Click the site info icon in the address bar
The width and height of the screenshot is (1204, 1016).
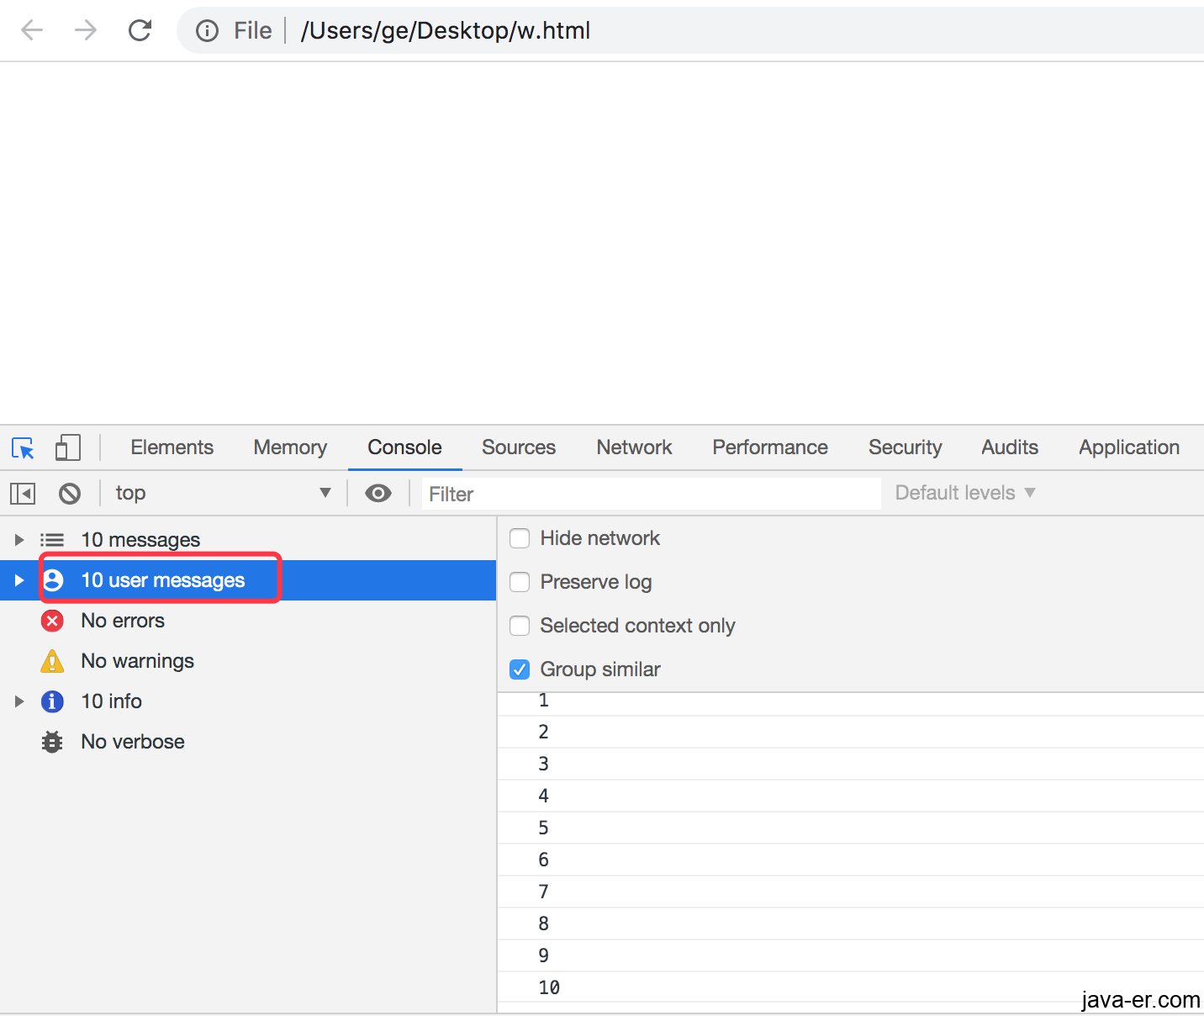click(x=207, y=31)
